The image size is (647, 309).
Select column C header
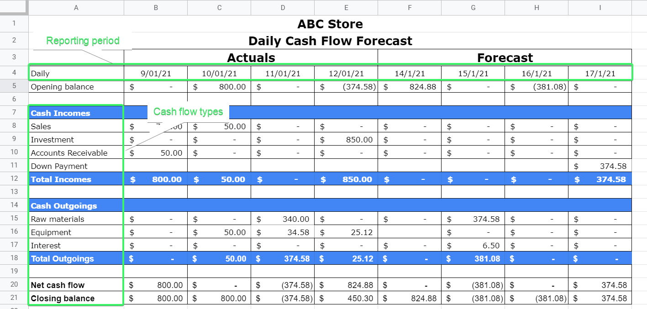(x=219, y=7)
